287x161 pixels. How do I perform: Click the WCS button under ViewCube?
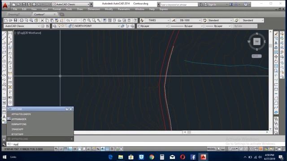click(257, 56)
